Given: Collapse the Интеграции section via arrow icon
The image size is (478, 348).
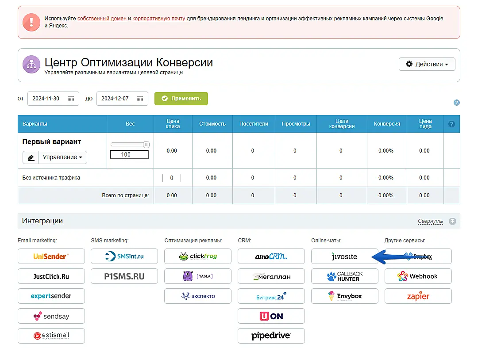Looking at the screenshot, I should (452, 221).
